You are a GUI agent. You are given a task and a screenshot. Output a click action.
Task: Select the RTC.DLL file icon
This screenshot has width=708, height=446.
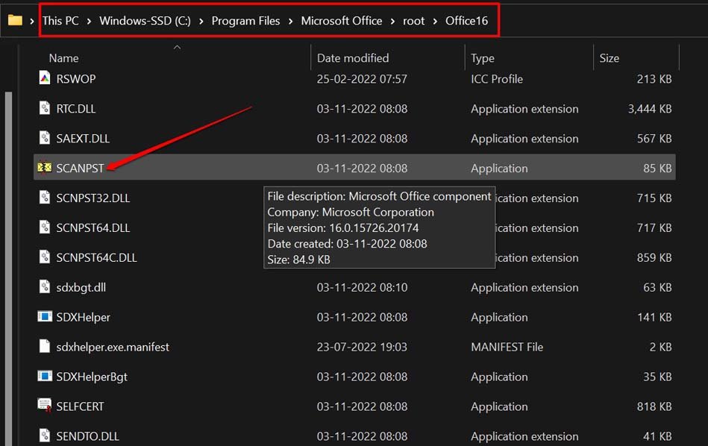point(45,109)
